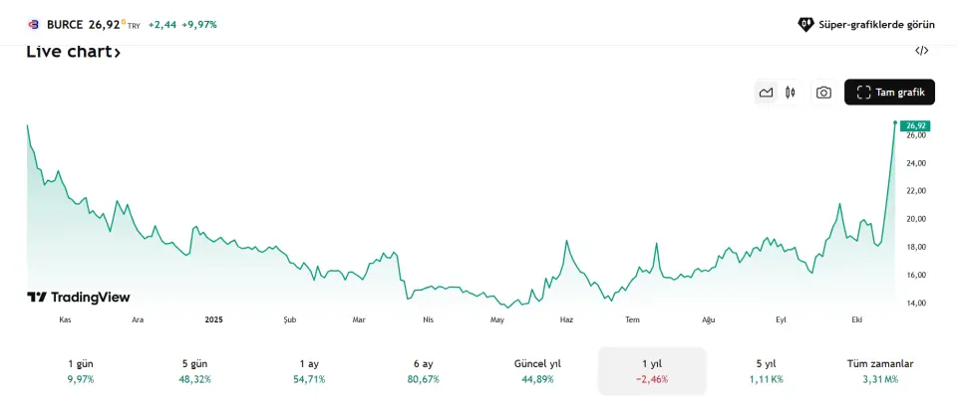Expand the Live chart heading
Image resolution: width=957 pixels, height=415 pixels.
pyautogui.click(x=73, y=53)
